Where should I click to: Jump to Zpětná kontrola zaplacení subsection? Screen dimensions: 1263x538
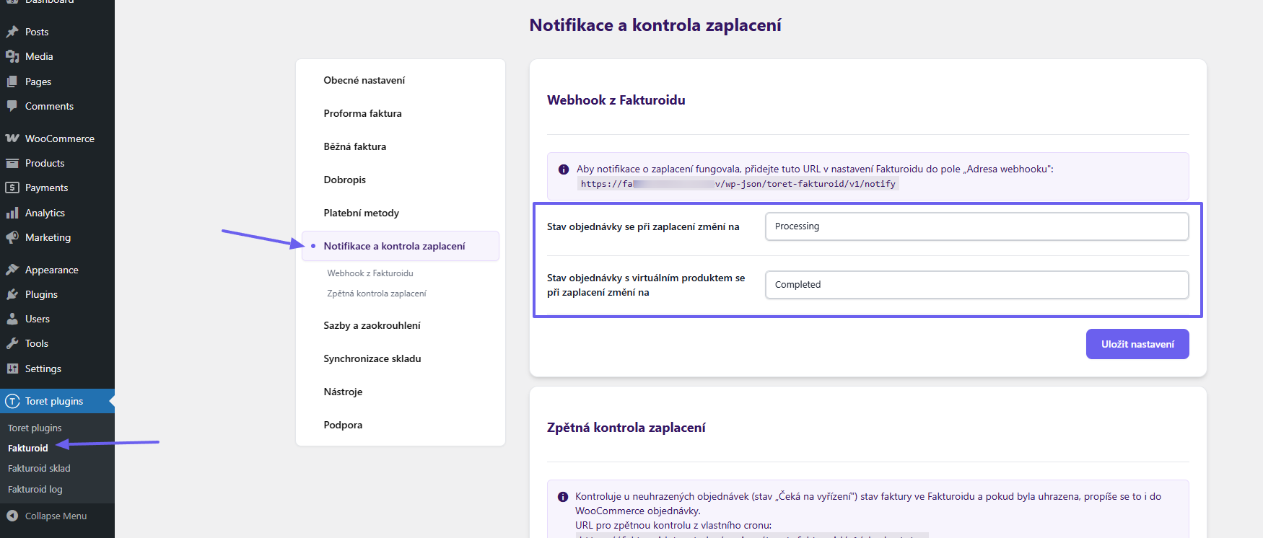click(377, 294)
